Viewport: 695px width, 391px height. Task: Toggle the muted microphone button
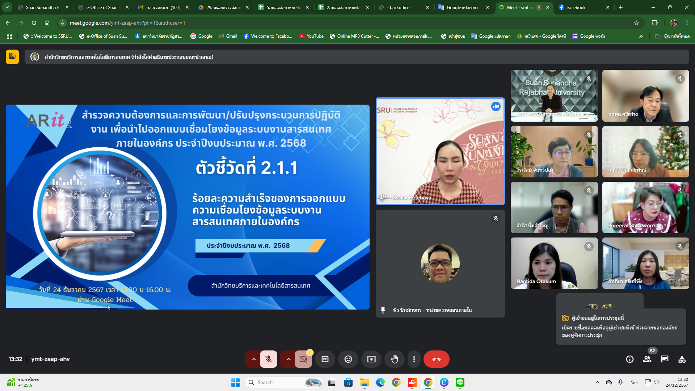(268, 359)
